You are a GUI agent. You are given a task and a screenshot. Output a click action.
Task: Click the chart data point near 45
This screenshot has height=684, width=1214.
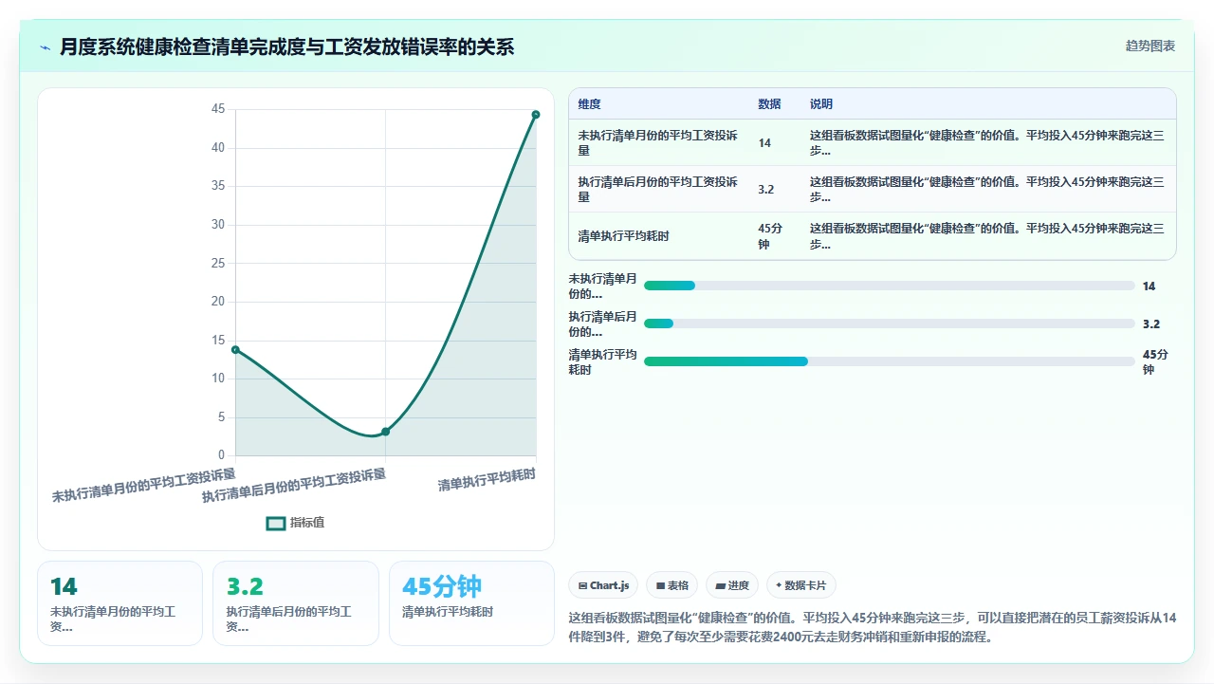pos(536,114)
